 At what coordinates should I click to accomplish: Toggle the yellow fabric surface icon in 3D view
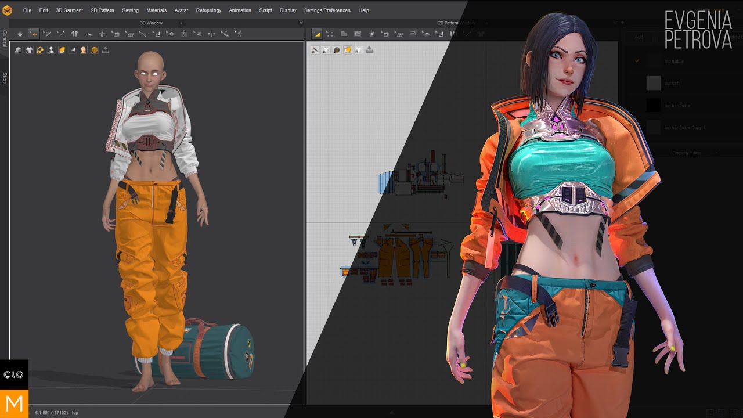pos(62,51)
